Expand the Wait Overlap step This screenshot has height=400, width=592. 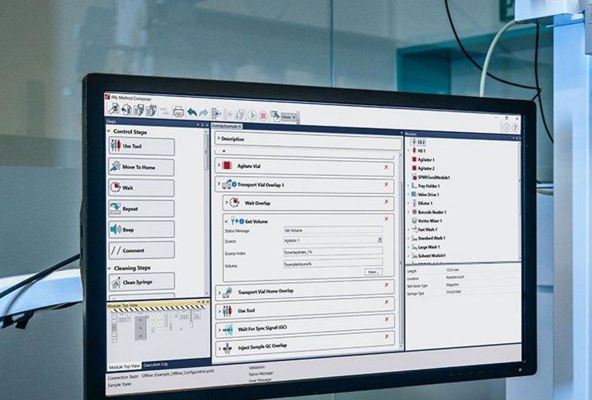point(227,203)
